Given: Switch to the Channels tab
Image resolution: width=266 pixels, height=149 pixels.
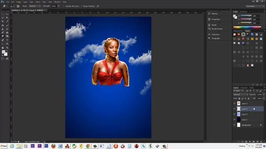Looking at the screenshot, I should [244, 88].
